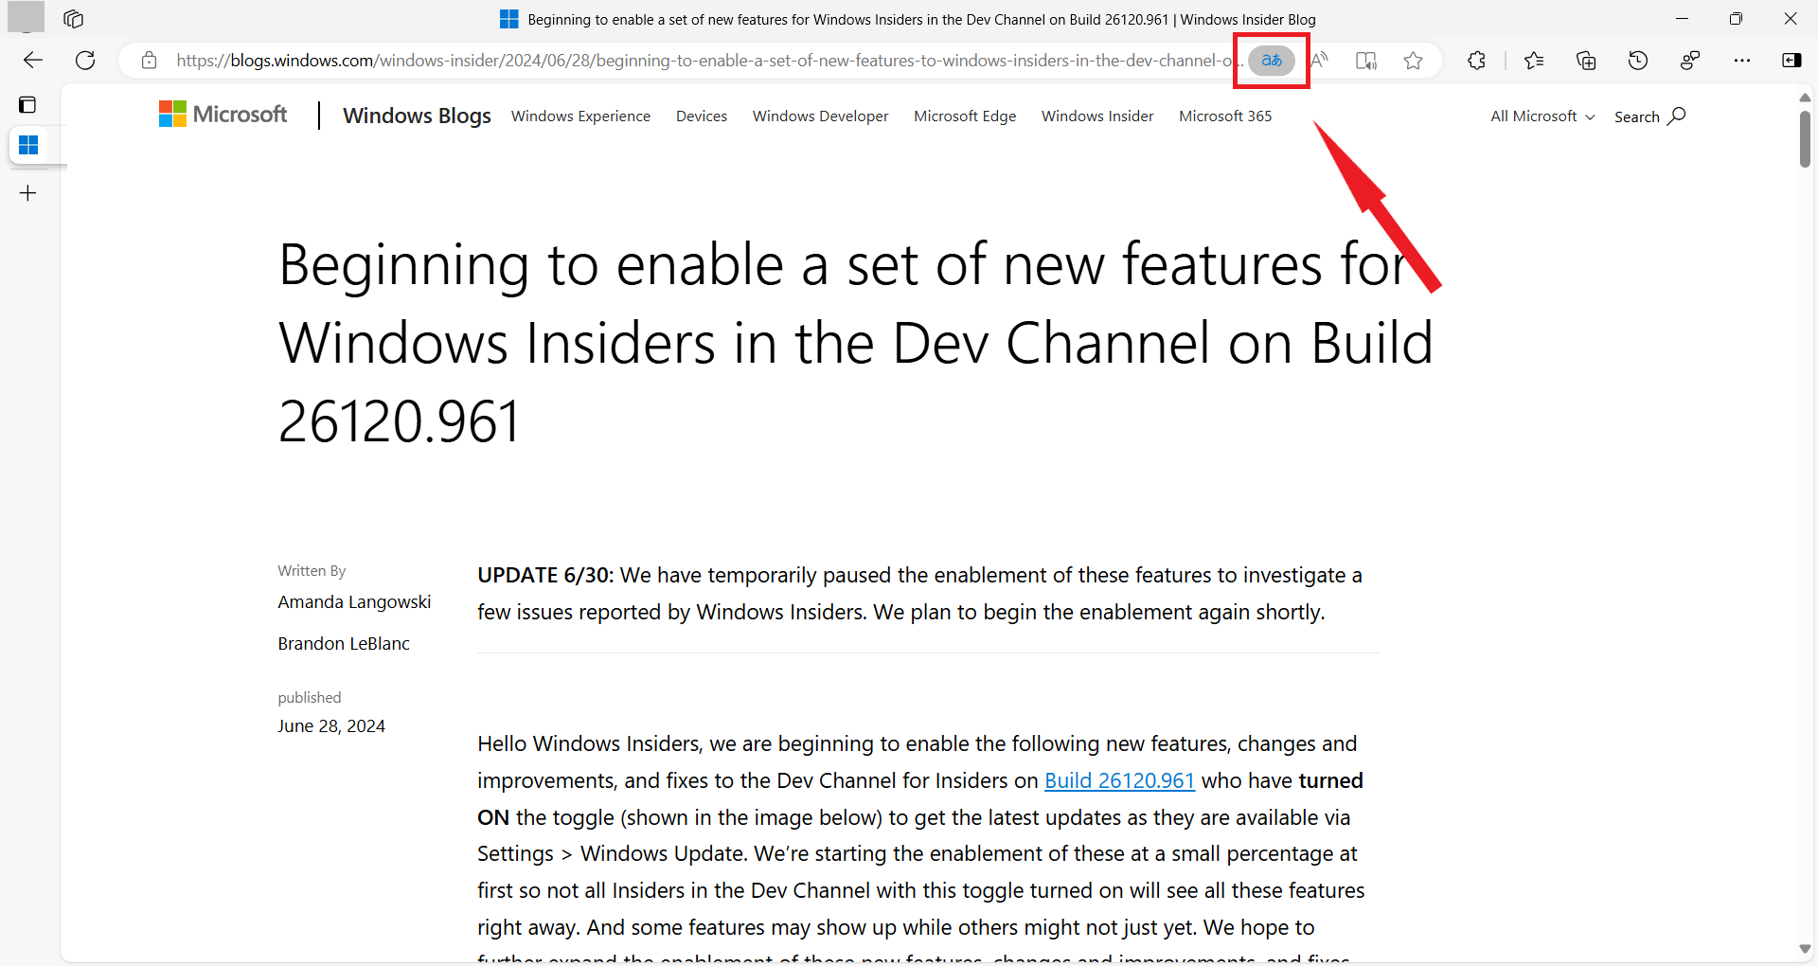Click the article headline text
The image size is (1818, 966).
click(856, 342)
